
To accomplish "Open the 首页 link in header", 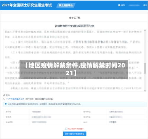I will pyautogui.click(x=123, y=5).
